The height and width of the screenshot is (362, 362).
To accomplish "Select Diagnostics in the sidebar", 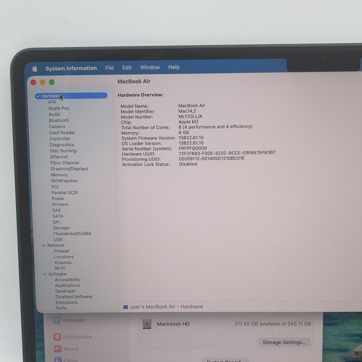I will click(x=62, y=145).
